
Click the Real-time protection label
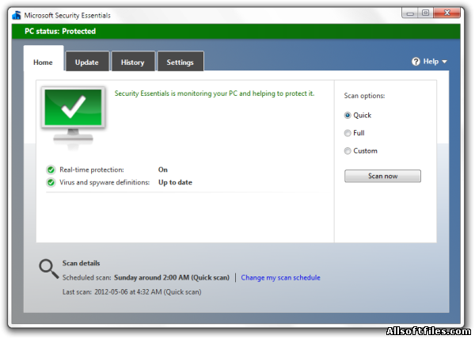click(92, 169)
